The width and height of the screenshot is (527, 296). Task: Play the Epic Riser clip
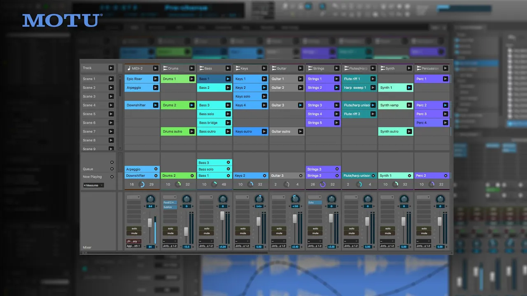coord(156,79)
